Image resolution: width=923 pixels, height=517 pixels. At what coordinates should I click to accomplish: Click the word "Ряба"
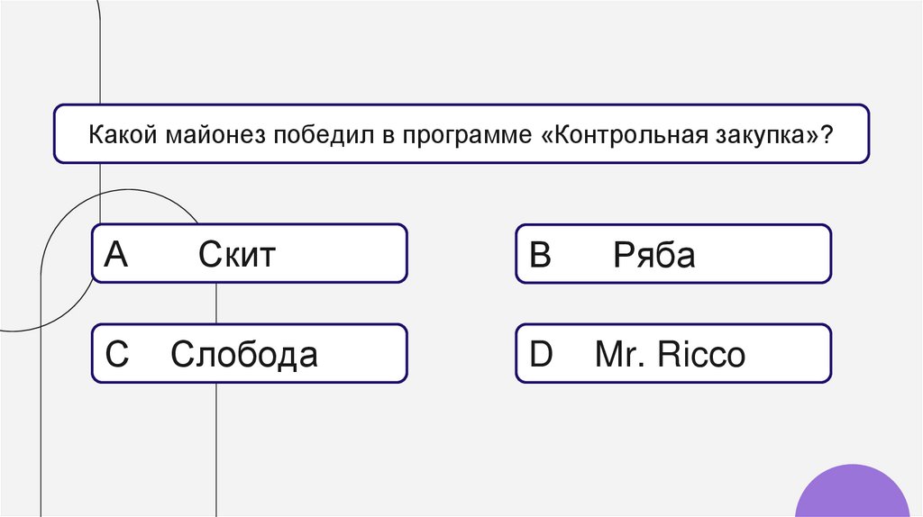654,257
